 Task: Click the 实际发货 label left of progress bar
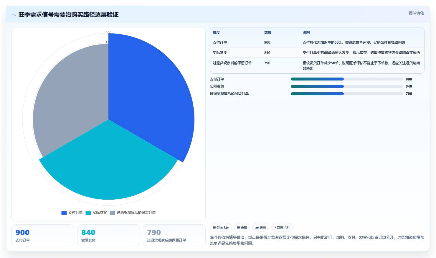tap(217, 86)
